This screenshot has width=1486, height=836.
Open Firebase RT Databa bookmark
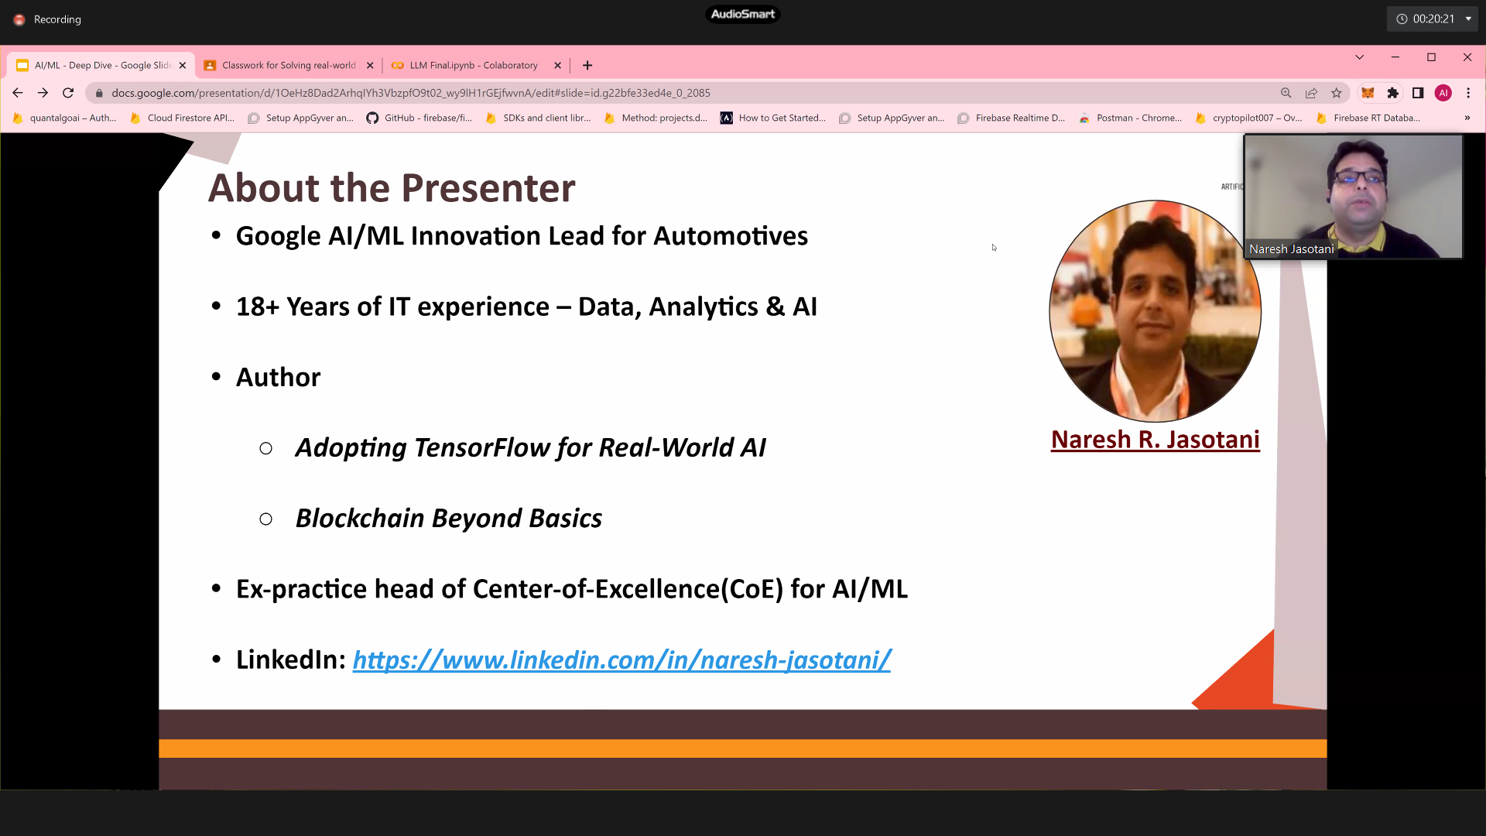(1368, 118)
